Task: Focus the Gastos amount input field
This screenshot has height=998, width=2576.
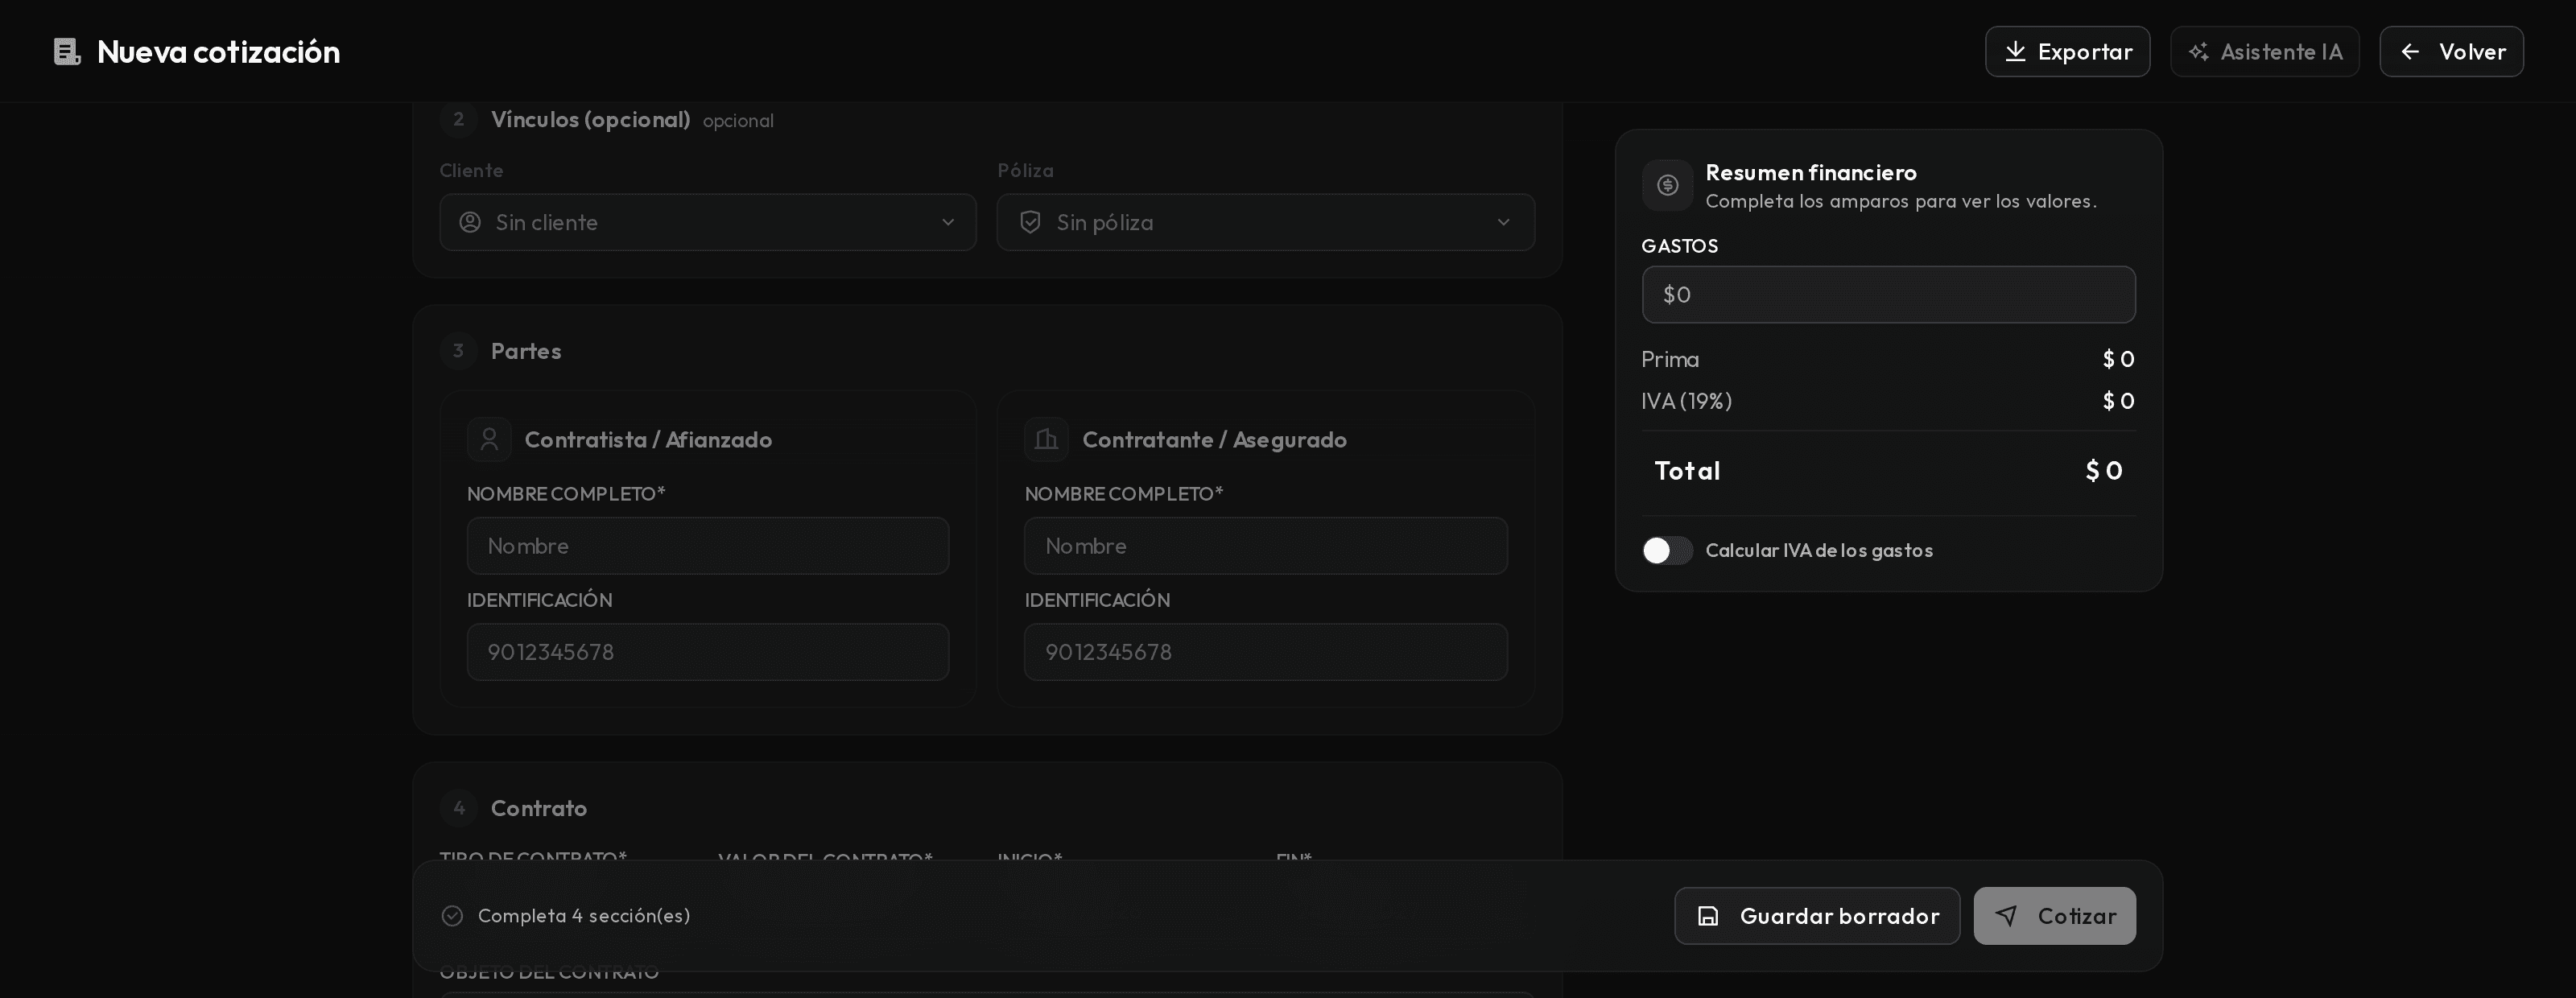Action: point(1888,295)
